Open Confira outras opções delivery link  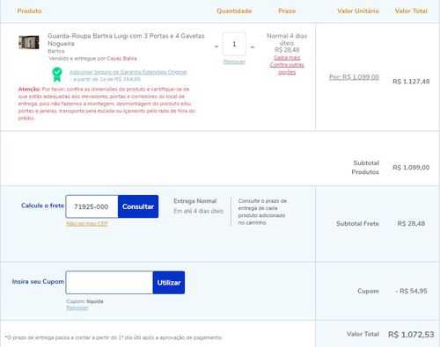coord(287,69)
